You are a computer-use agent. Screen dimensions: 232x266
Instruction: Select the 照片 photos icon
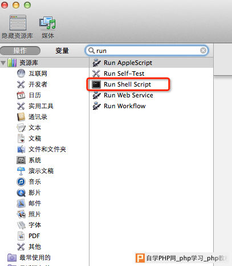21,214
